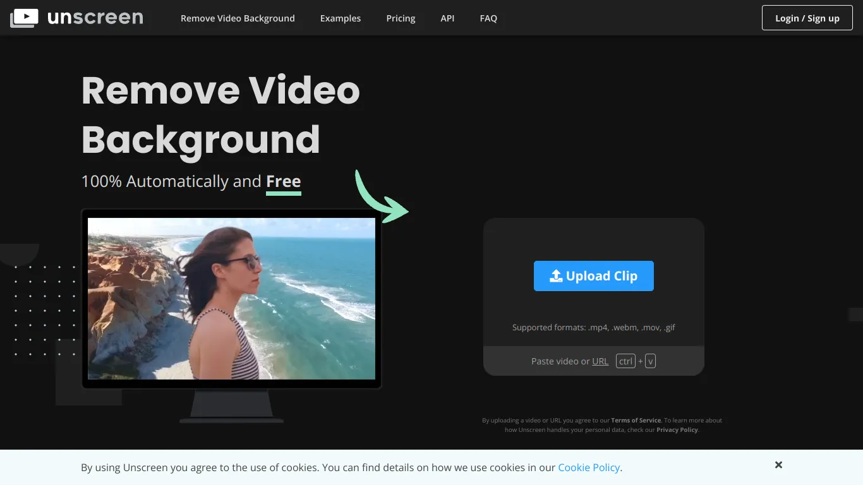Screen dimensions: 863x485
Task: Open the API menu item
Action: point(447,18)
